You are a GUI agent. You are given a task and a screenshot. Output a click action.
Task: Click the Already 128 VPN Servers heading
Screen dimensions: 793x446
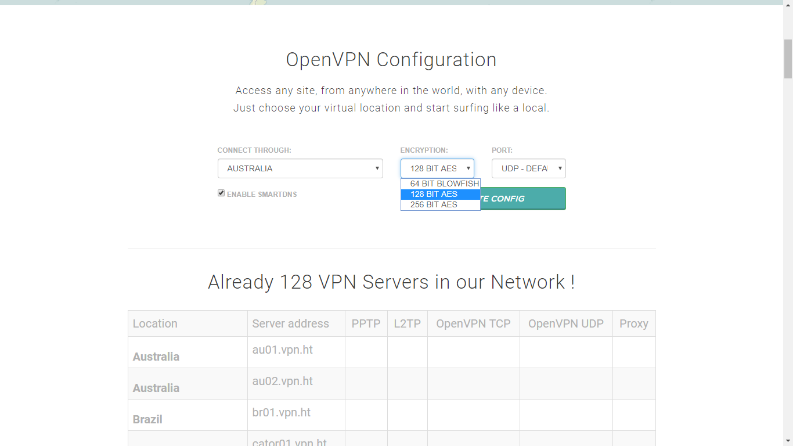coord(391,282)
